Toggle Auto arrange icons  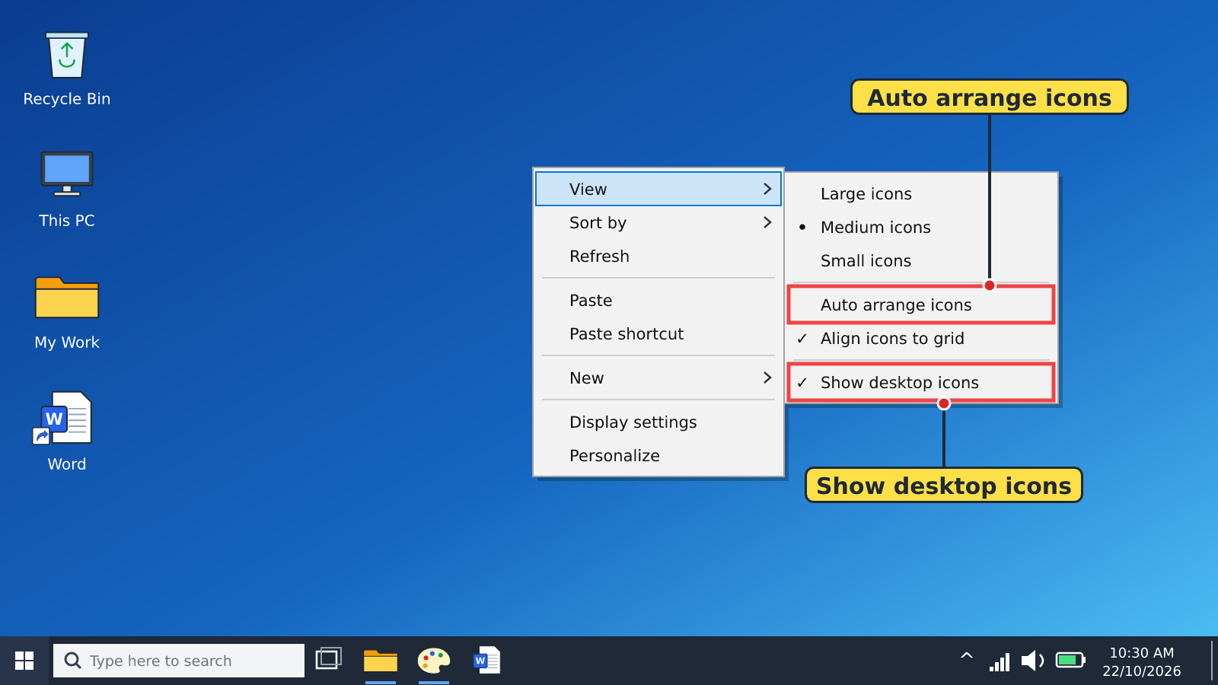[921, 304]
